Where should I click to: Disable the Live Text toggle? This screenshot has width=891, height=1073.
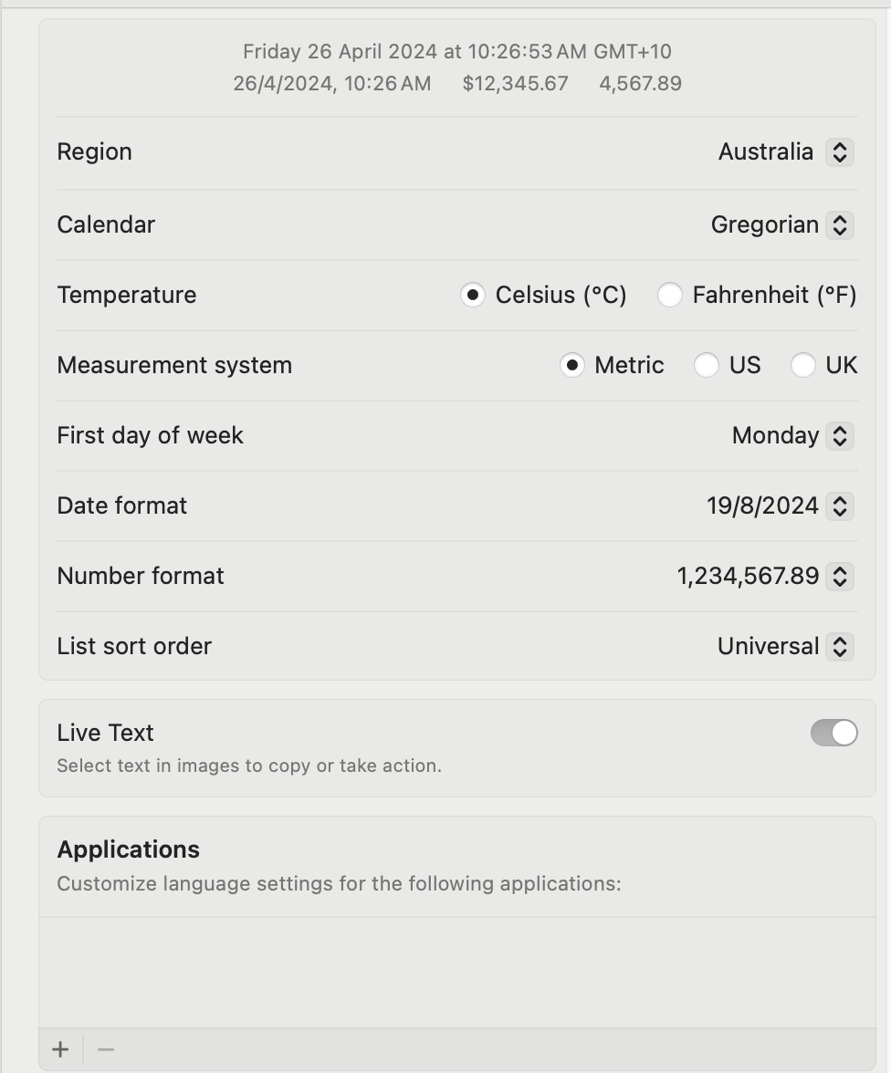pyautogui.click(x=833, y=732)
